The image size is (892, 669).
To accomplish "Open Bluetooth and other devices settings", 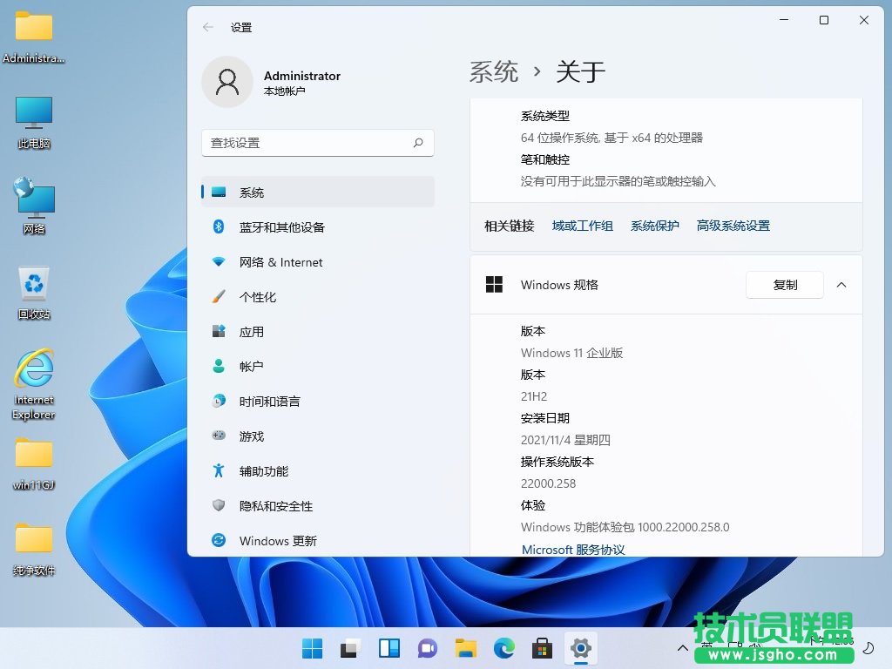I will click(x=281, y=227).
